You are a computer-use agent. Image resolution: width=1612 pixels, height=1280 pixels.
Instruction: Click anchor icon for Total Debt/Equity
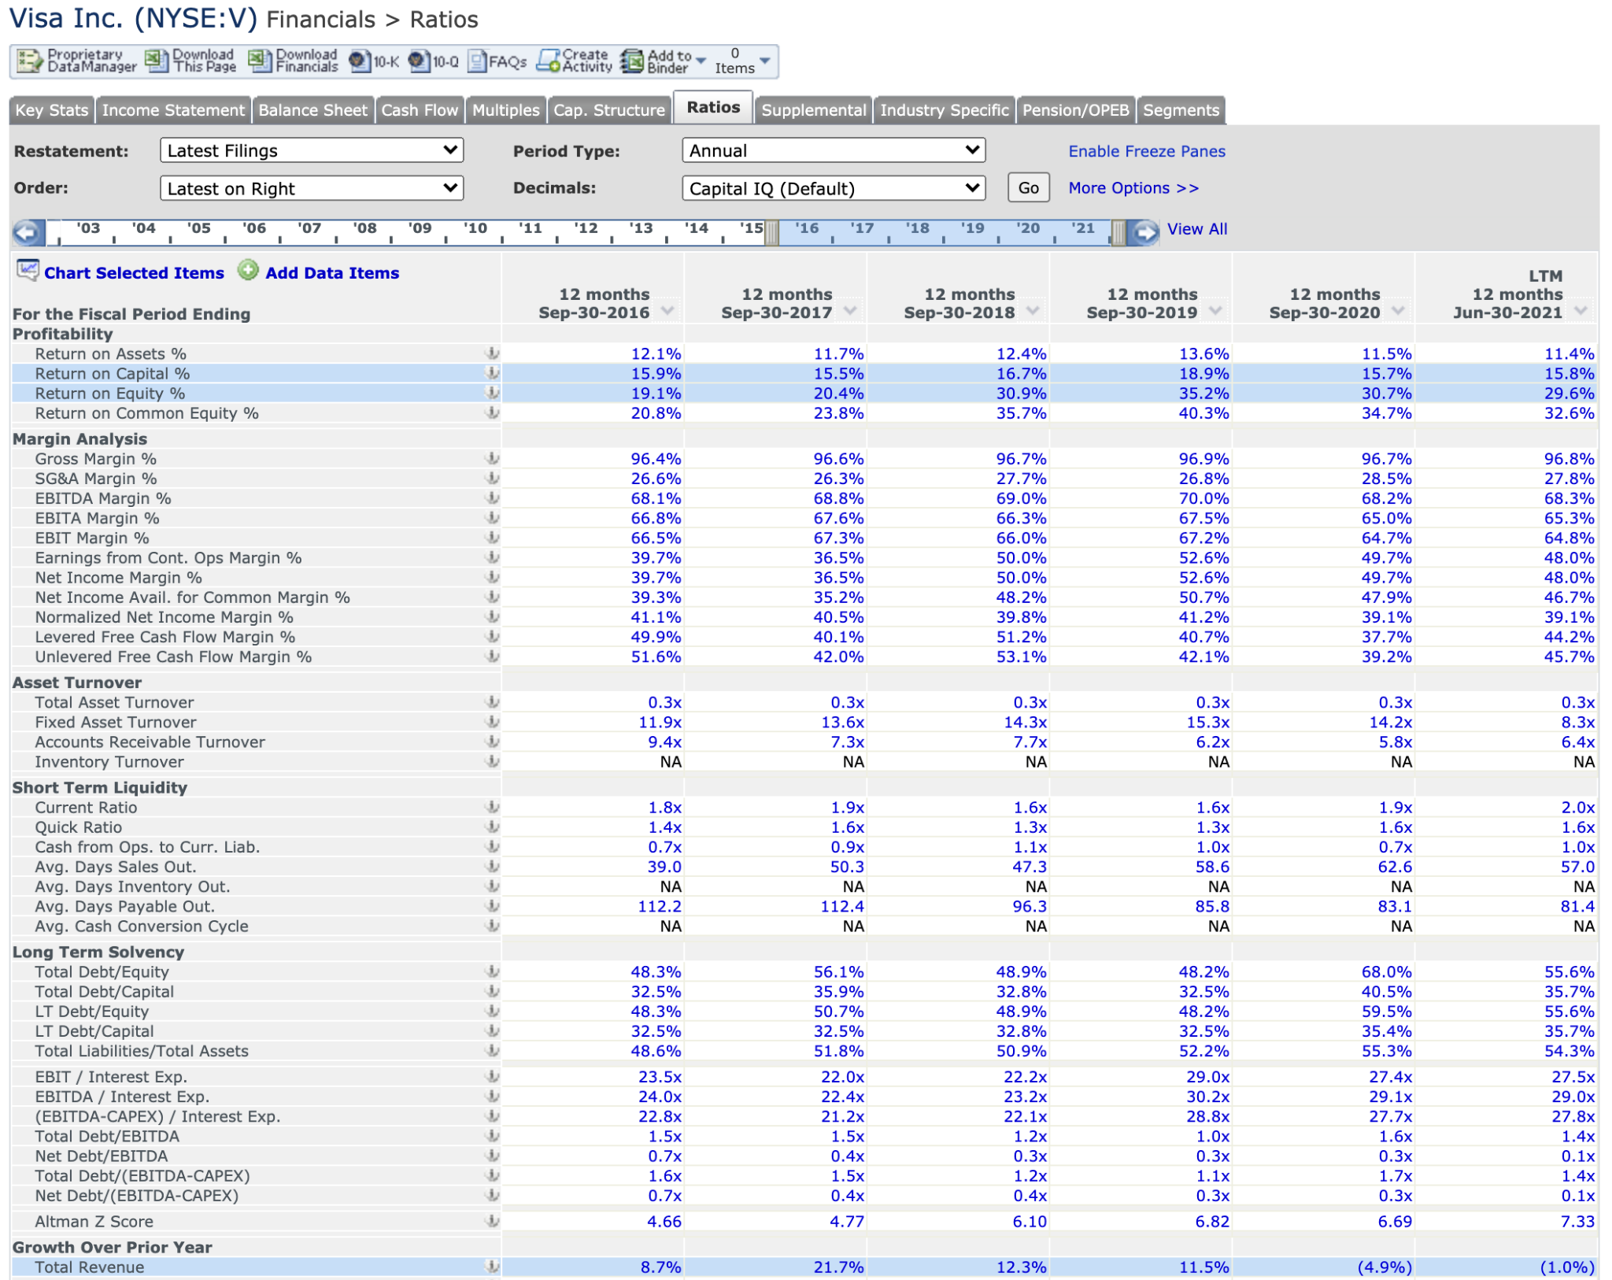click(x=492, y=972)
